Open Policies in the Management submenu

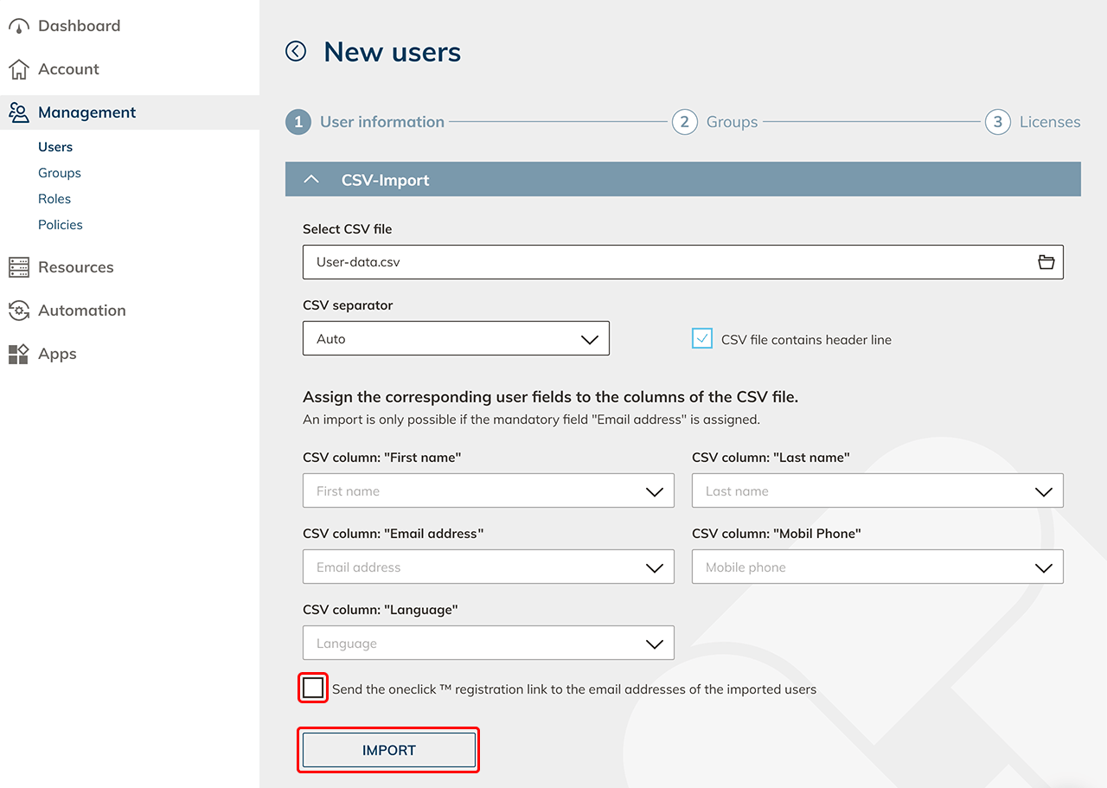61,225
